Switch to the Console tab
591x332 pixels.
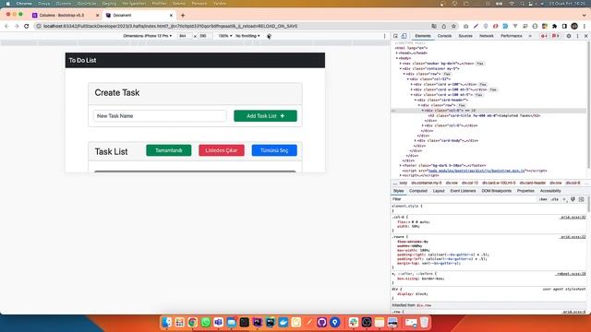coord(444,36)
